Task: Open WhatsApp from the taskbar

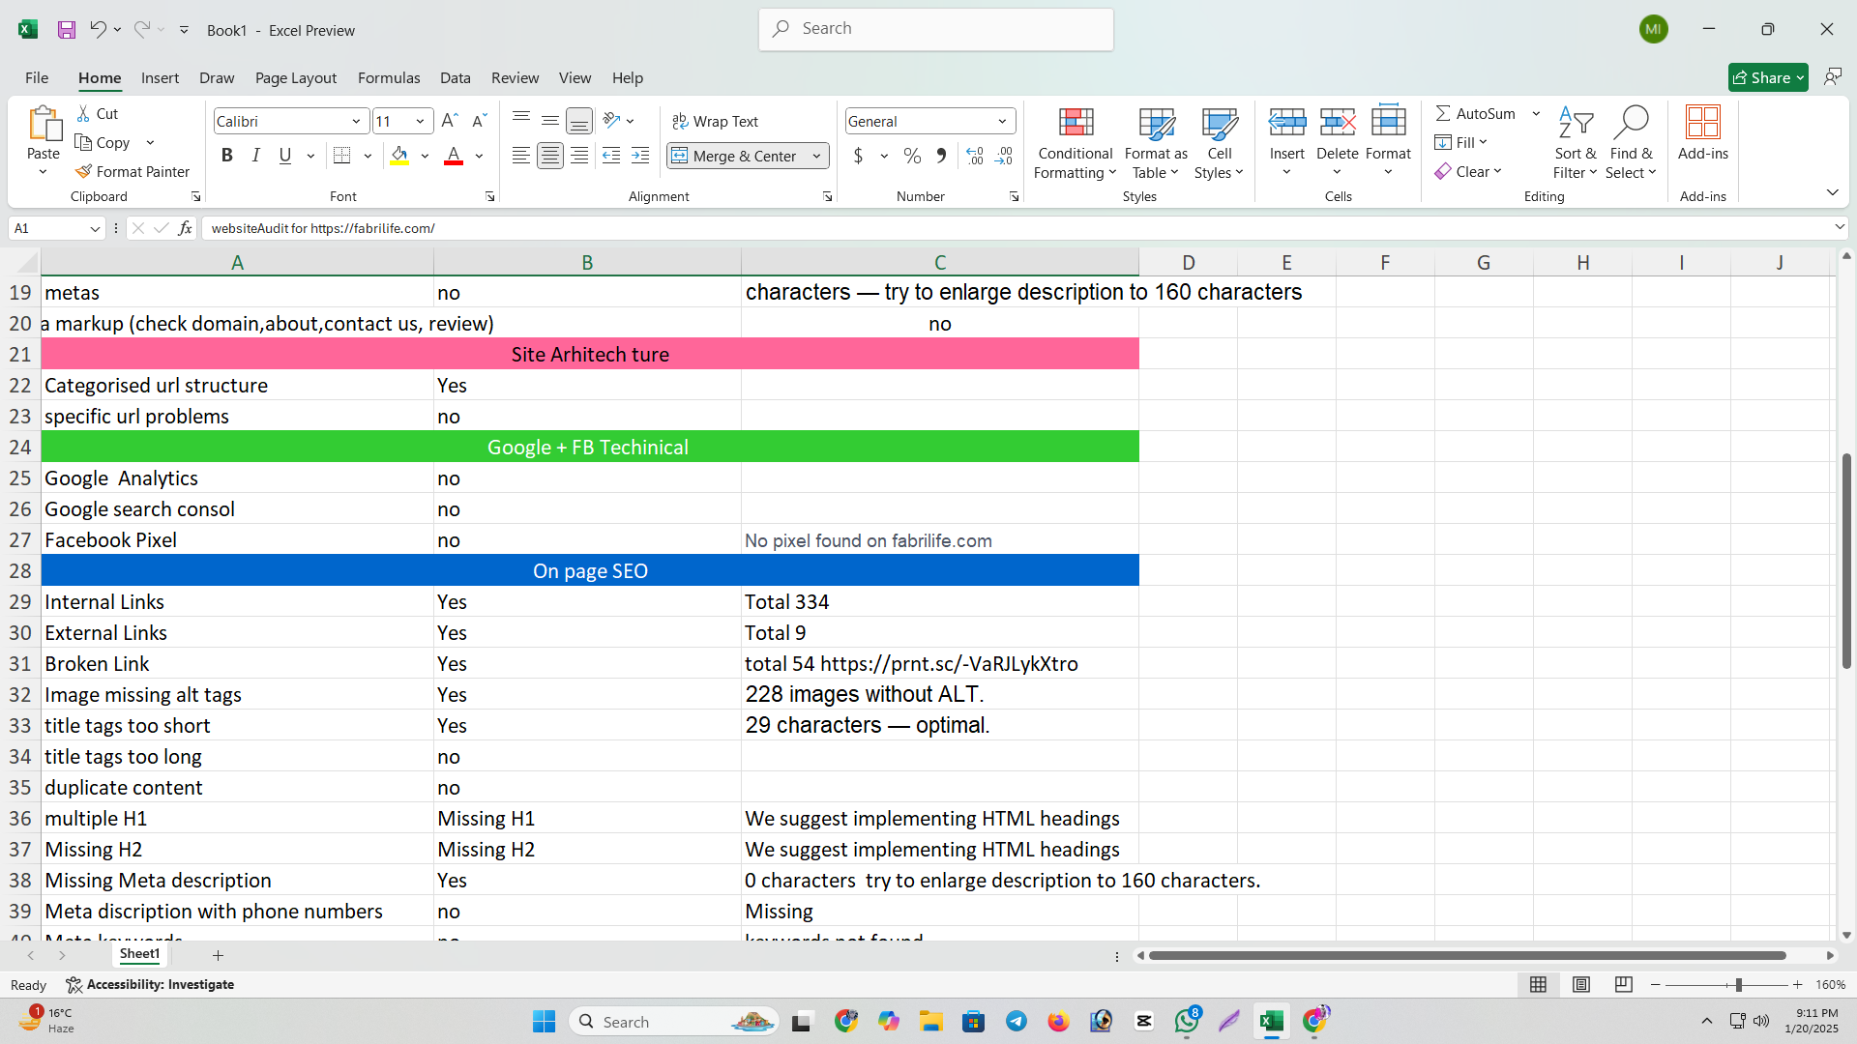Action: coord(1187,1021)
